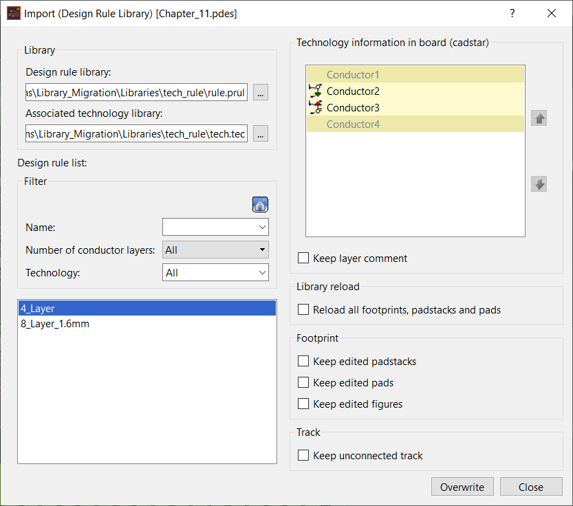Click the Conductor3 layer mapping icon
The width and height of the screenshot is (573, 506).
[315, 107]
